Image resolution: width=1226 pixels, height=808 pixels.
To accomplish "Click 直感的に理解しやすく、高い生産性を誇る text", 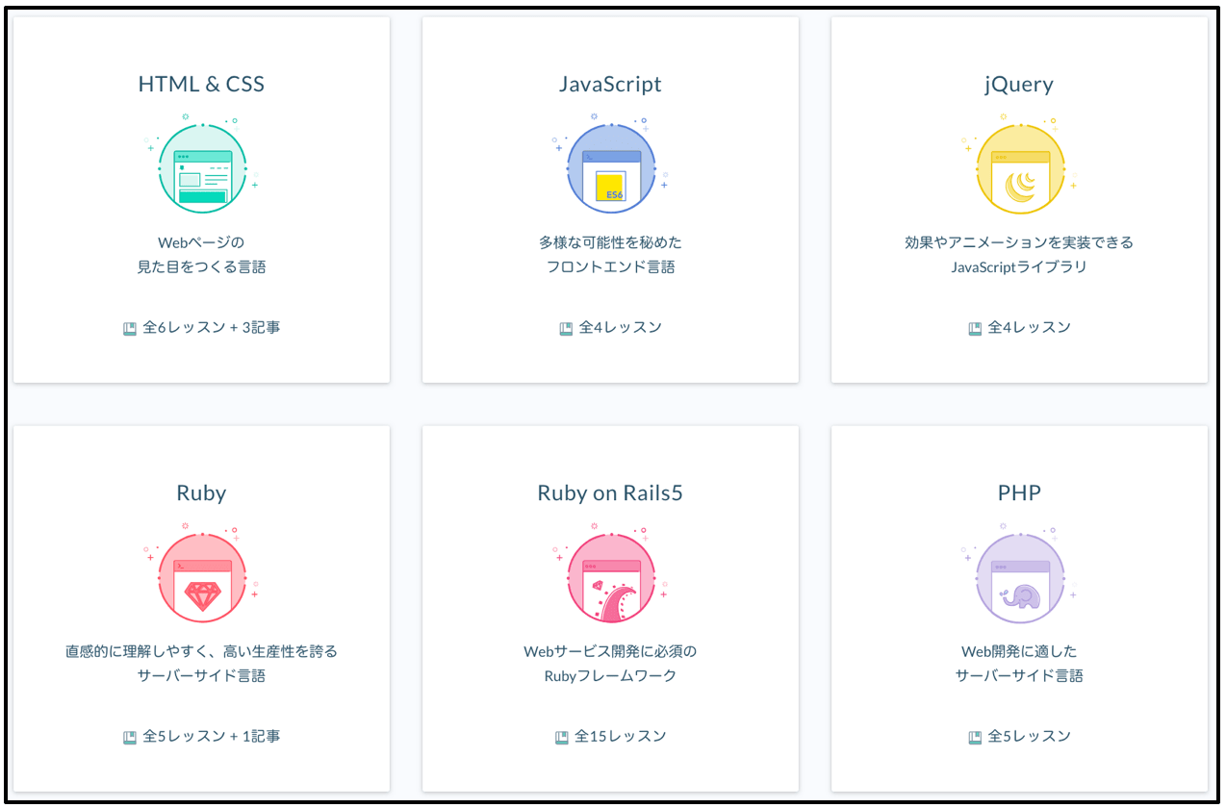I will [x=201, y=651].
